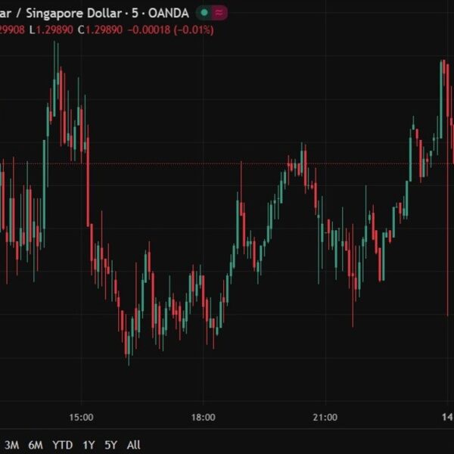Switch chart range to 6M
Viewport: 454px width, 454px height.
pyautogui.click(x=36, y=445)
